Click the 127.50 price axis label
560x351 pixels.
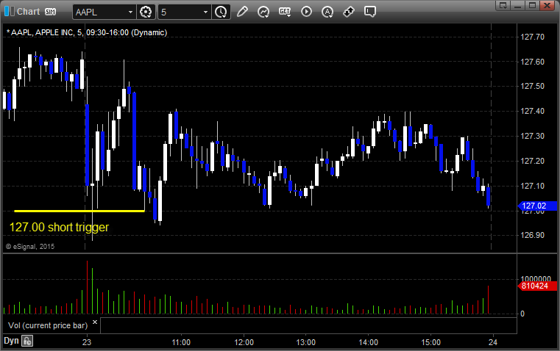(x=533, y=86)
